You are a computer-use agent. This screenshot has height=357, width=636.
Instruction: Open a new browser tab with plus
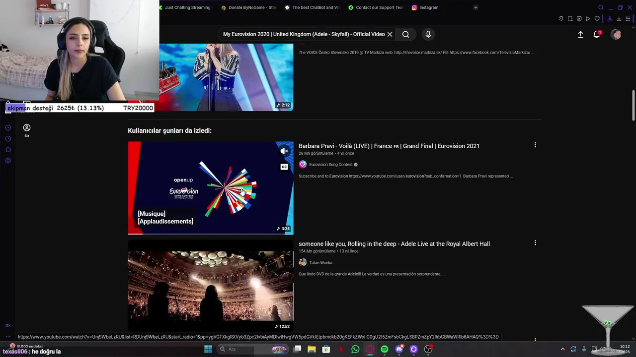476,7
